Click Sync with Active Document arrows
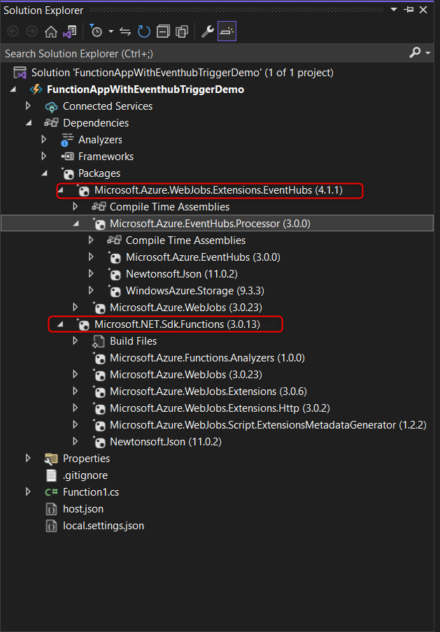Viewport: 440px width, 632px height. [x=126, y=31]
